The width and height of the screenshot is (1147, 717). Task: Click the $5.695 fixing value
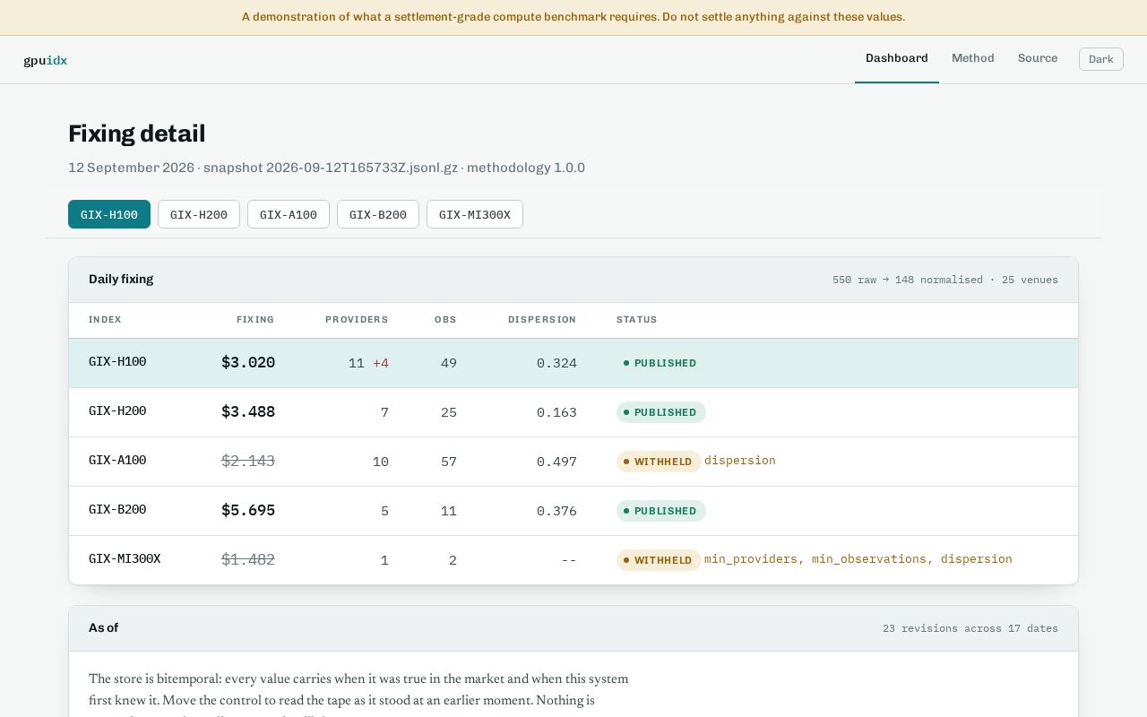[248, 510]
